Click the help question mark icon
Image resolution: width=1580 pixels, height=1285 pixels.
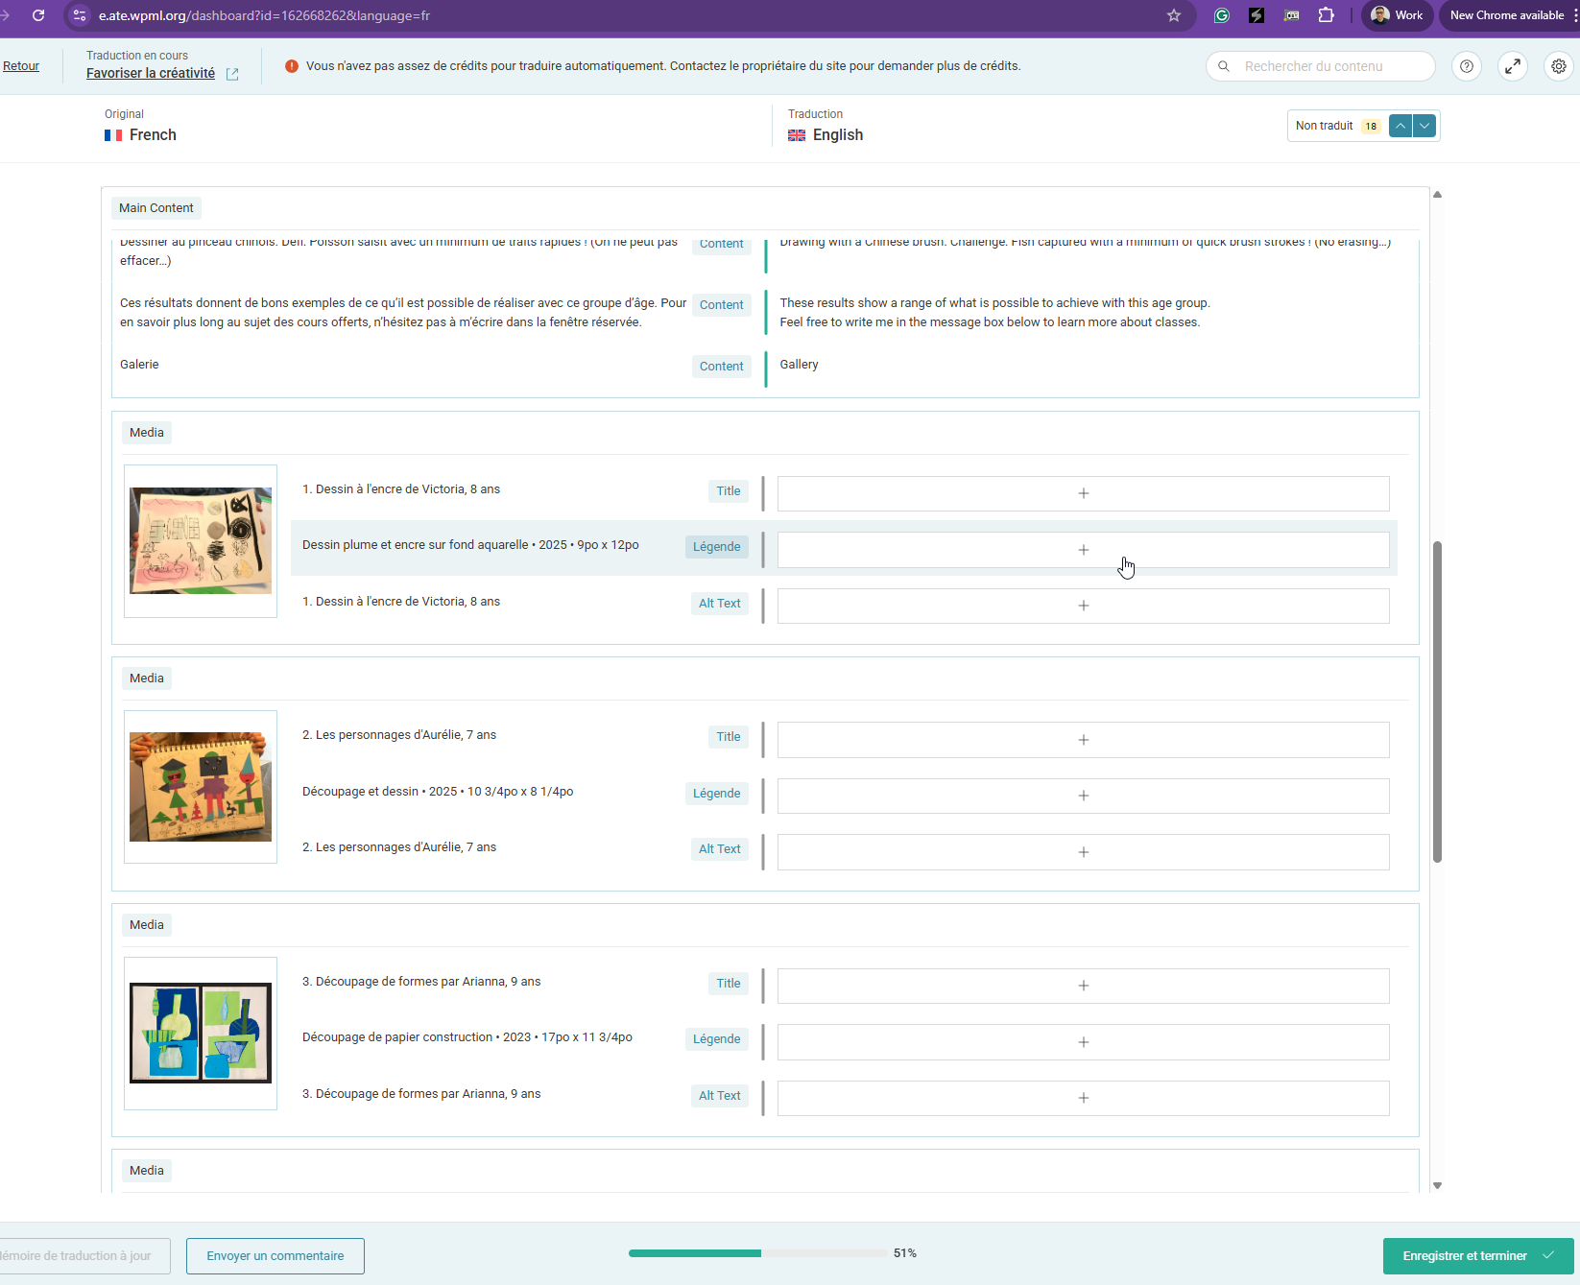[x=1466, y=66]
